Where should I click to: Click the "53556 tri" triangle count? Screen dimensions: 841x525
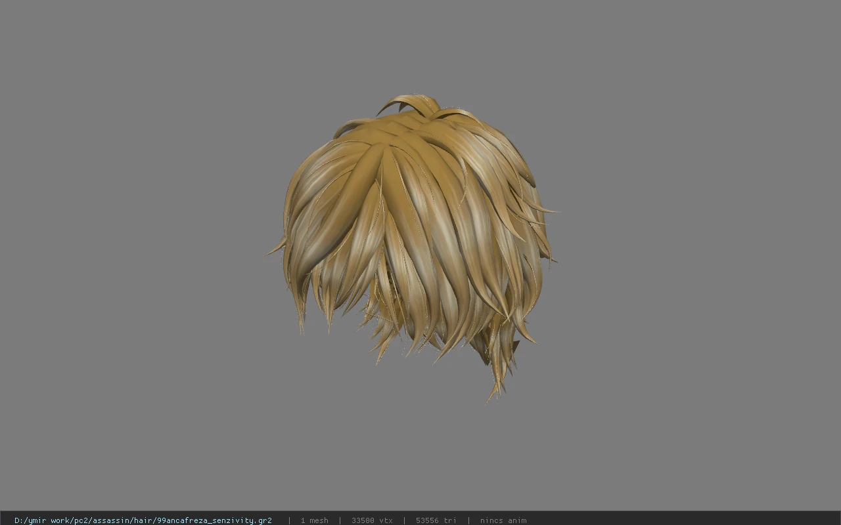point(436,520)
